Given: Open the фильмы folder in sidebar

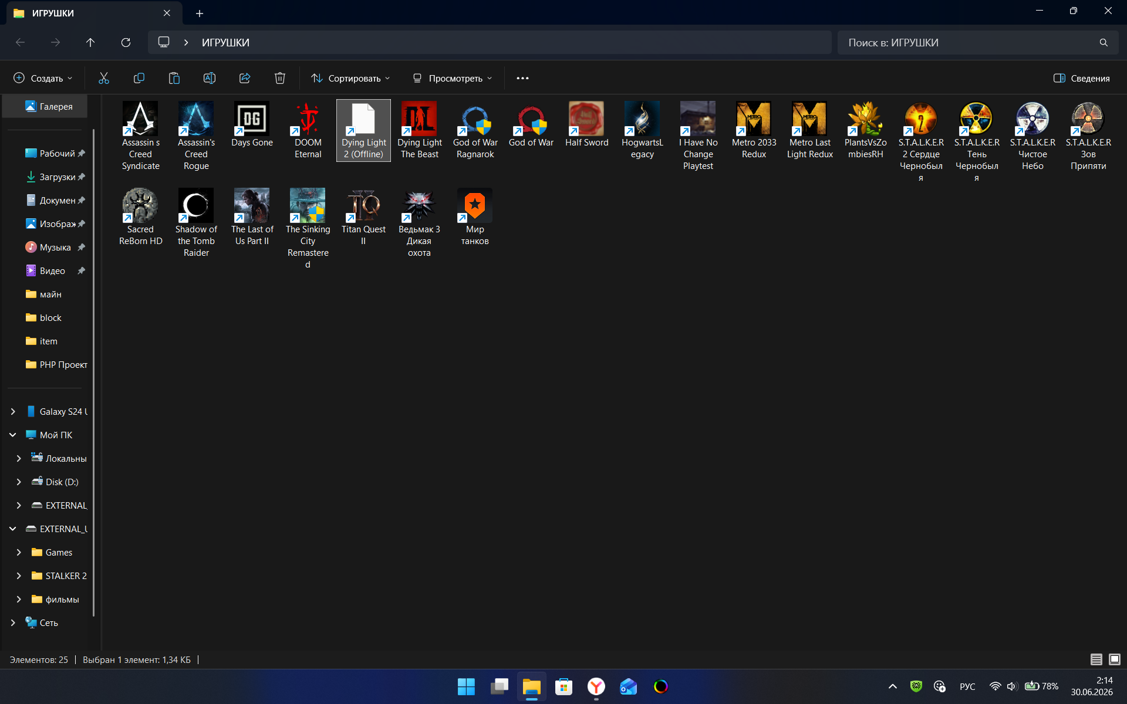Looking at the screenshot, I should coord(56,600).
